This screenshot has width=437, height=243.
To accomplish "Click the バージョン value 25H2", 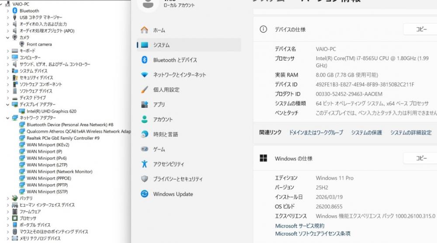I will click(x=322, y=188).
